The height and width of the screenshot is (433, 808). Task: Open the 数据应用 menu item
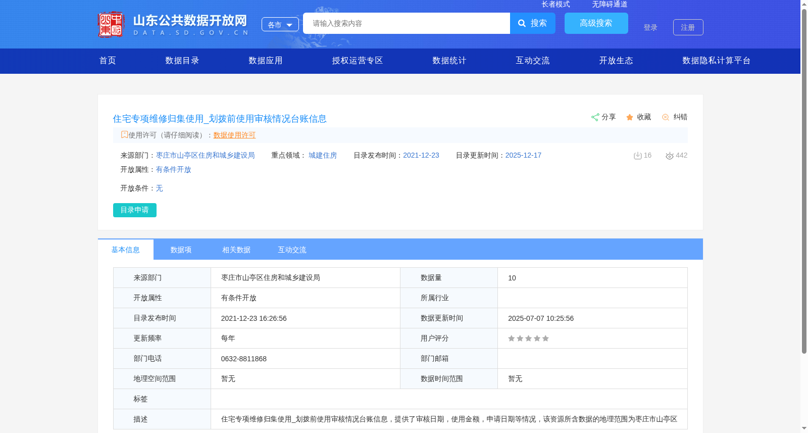(x=266, y=61)
